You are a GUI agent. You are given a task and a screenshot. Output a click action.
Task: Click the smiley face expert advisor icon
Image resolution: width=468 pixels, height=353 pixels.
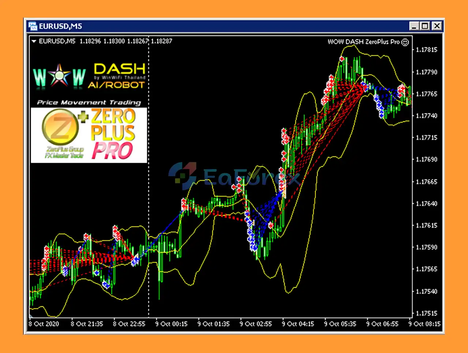(405, 42)
